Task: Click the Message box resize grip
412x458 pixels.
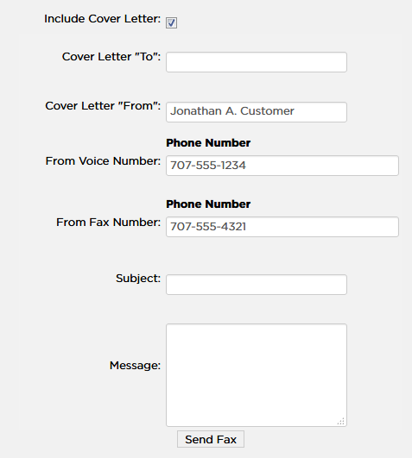Action: tap(341, 421)
